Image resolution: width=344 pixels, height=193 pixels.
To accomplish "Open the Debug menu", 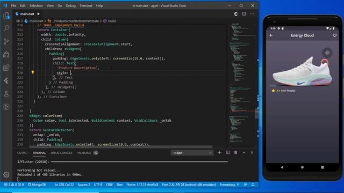I will click(x=70, y=6).
